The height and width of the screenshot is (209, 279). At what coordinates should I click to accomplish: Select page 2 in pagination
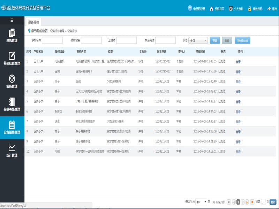(x=243, y=202)
